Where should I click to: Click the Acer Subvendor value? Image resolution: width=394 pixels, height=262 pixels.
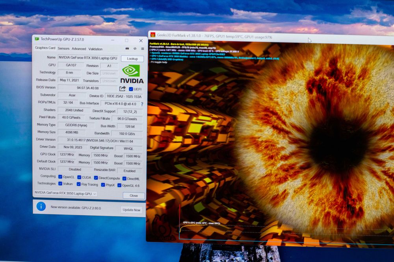tap(72, 95)
